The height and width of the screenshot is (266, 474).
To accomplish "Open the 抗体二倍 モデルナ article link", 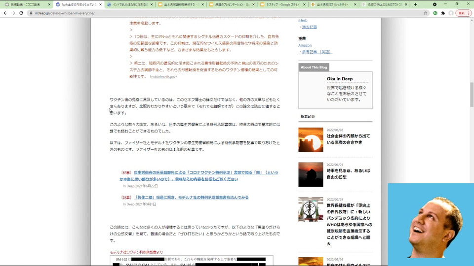I will click(x=191, y=197).
